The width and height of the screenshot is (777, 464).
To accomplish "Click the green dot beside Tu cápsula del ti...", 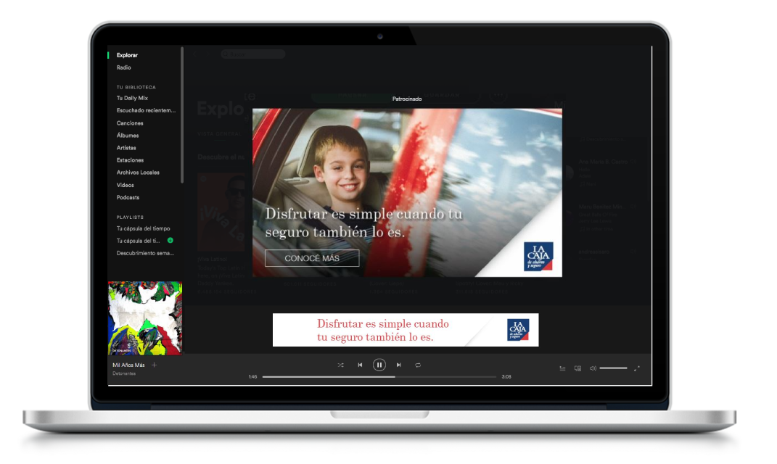I will pyautogui.click(x=170, y=240).
